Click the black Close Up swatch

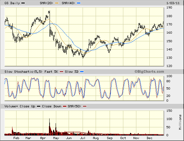pyautogui.click(x=38, y=106)
